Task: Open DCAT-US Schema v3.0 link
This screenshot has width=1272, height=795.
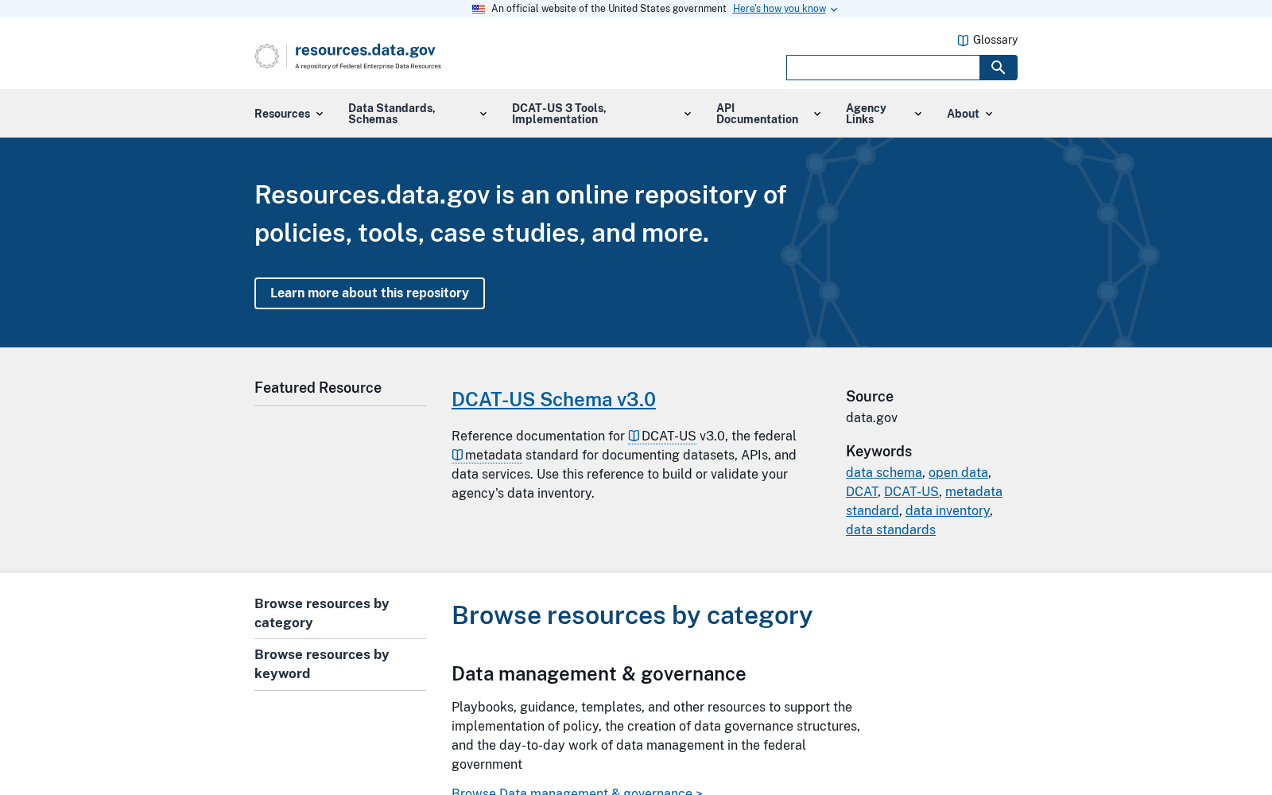Action: [553, 399]
